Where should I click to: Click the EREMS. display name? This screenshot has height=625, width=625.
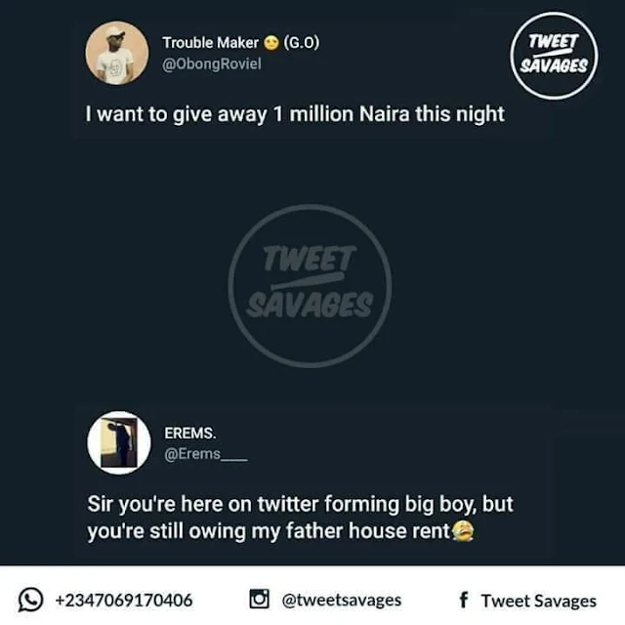pos(190,433)
